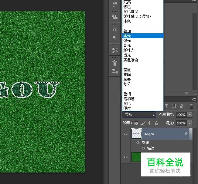This screenshot has width=198, height=184.
Task: Filter layers by type layers (T icon)
Action: [x=167, y=106]
